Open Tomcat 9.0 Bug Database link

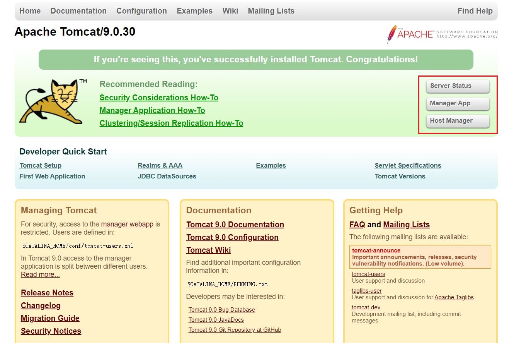coord(222,310)
